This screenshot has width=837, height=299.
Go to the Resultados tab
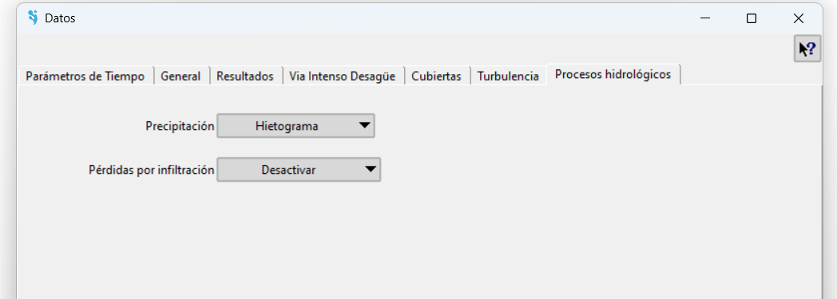coord(245,77)
